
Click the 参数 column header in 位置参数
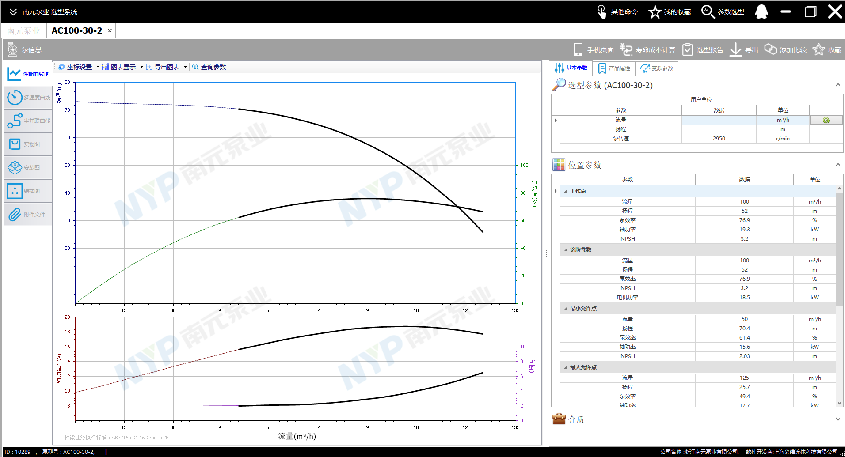pos(628,180)
